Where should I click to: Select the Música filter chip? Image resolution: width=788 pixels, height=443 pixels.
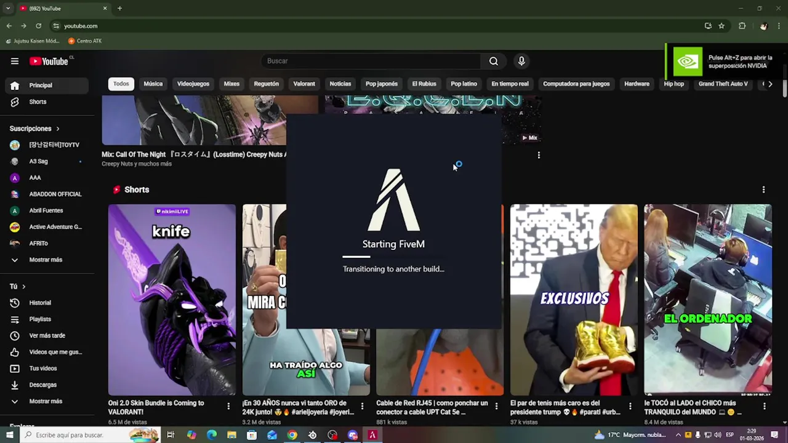[x=153, y=84]
